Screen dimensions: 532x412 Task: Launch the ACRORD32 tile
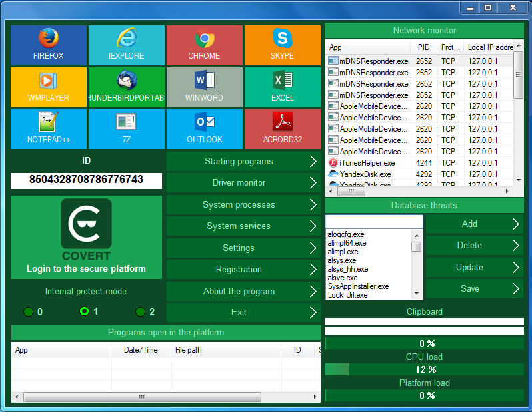coord(283,128)
